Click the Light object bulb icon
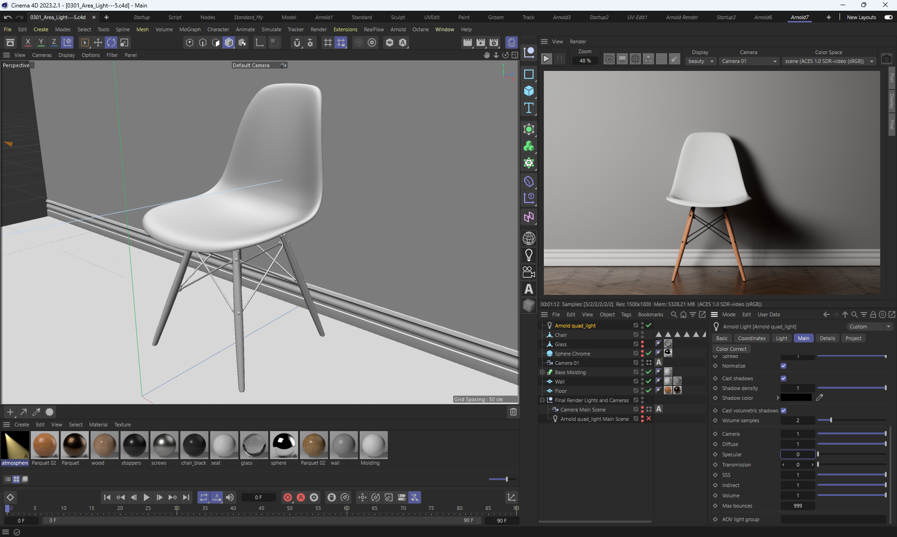897x537 pixels. click(x=528, y=255)
